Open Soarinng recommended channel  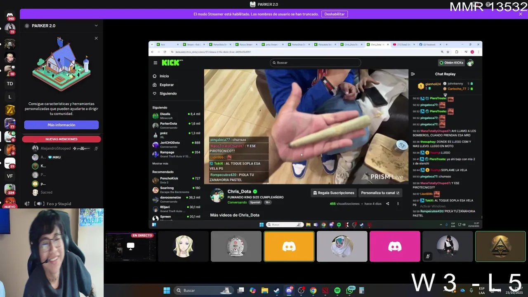pyautogui.click(x=177, y=189)
